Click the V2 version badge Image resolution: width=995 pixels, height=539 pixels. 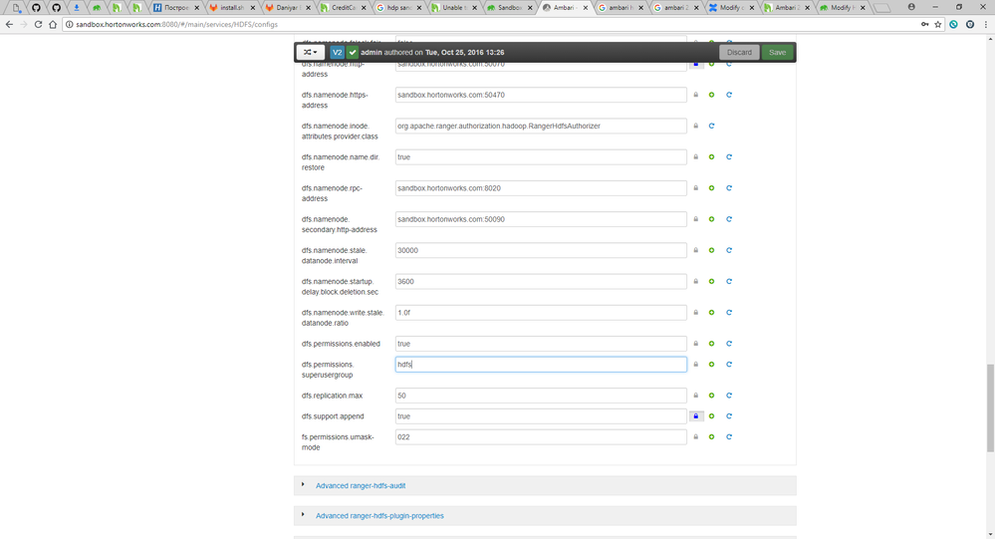click(x=337, y=52)
